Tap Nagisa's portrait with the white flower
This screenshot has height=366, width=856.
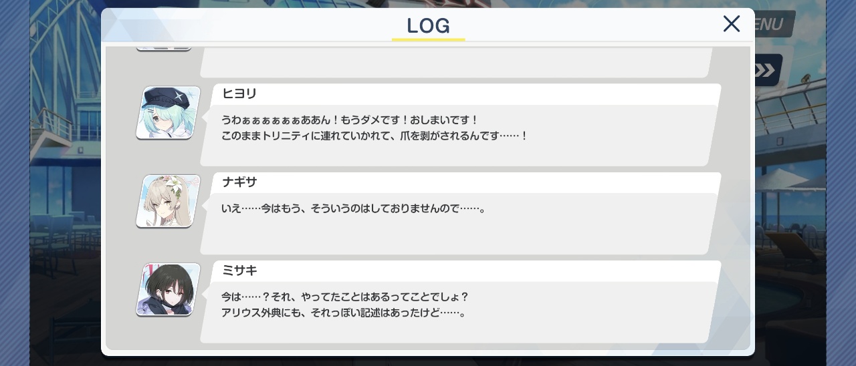point(169,201)
